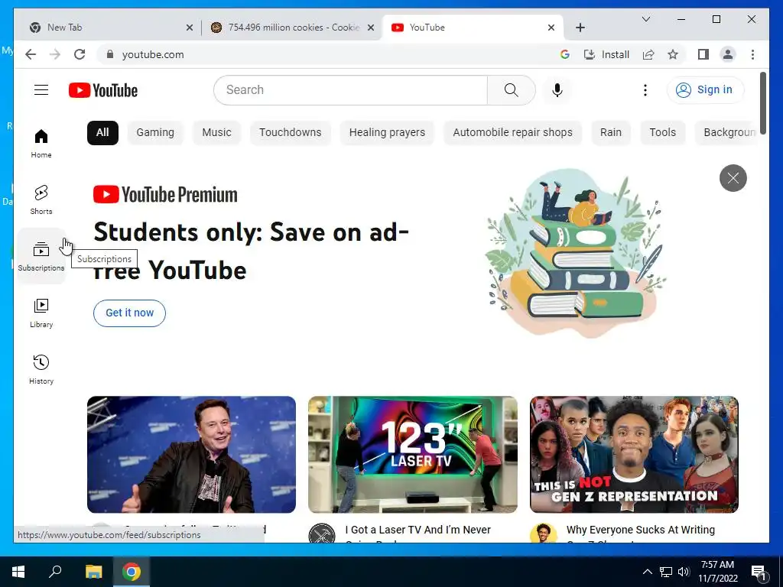Share this page icon
783x587 pixels.
[x=648, y=54]
